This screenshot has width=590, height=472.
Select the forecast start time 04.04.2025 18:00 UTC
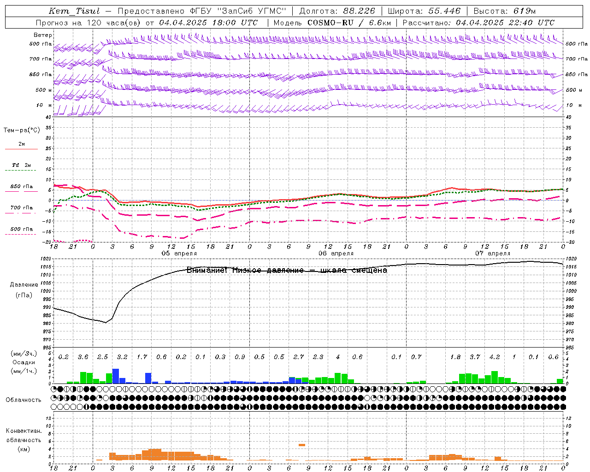pyautogui.click(x=208, y=23)
